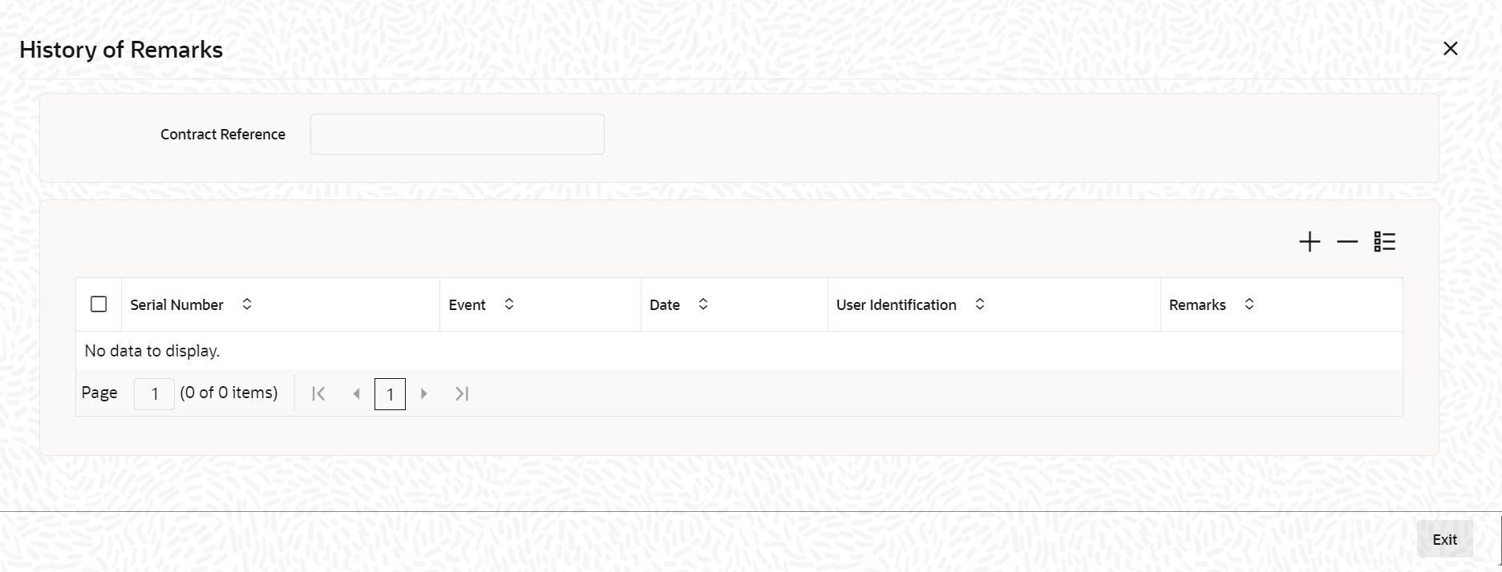Focus the Contract Reference input field
The width and height of the screenshot is (1502, 572).
point(457,134)
